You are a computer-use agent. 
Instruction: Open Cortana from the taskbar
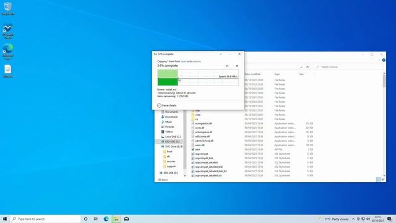85,219
